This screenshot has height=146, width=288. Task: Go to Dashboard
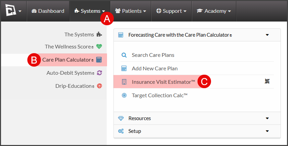point(48,11)
